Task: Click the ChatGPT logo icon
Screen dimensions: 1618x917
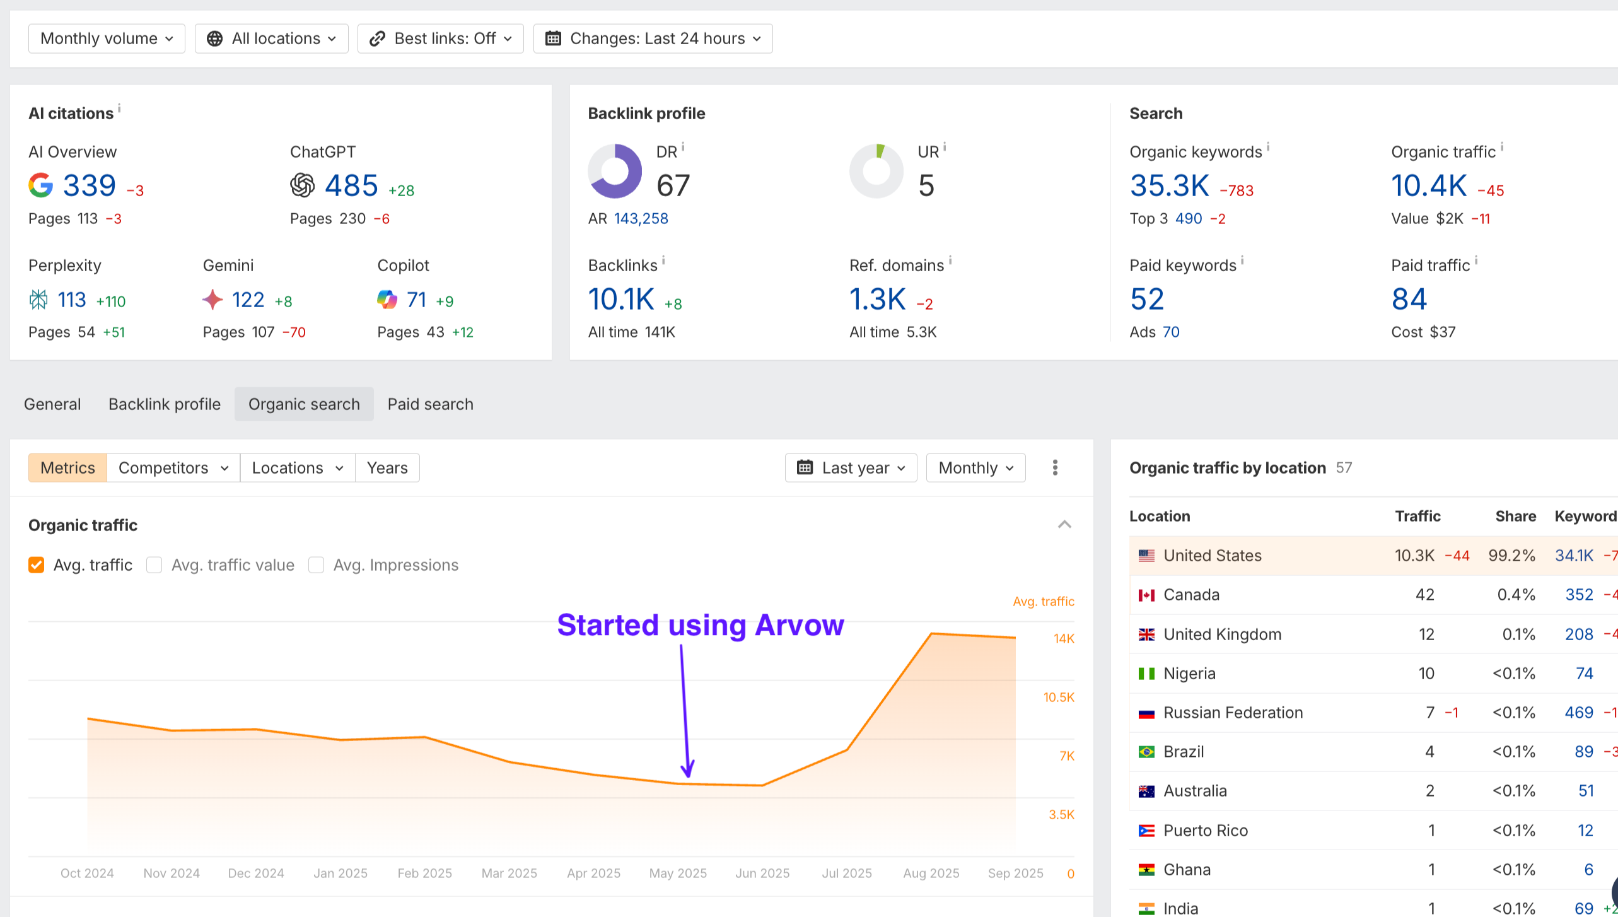Action: [302, 185]
